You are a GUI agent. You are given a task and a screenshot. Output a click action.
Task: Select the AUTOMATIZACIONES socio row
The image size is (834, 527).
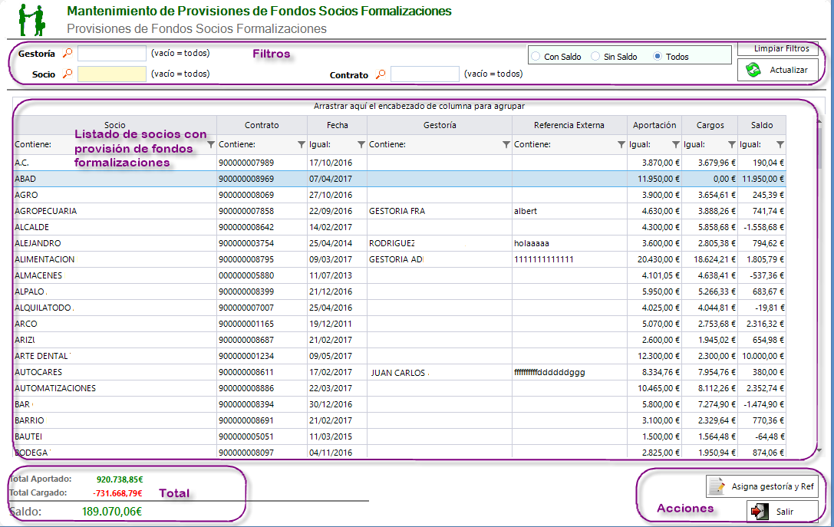coord(400,388)
